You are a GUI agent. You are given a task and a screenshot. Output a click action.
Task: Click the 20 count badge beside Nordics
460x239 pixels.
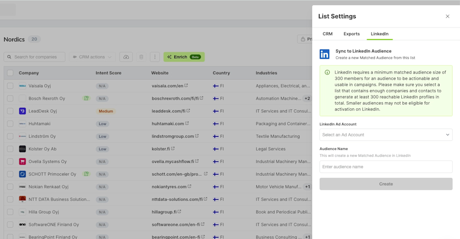[x=34, y=39]
